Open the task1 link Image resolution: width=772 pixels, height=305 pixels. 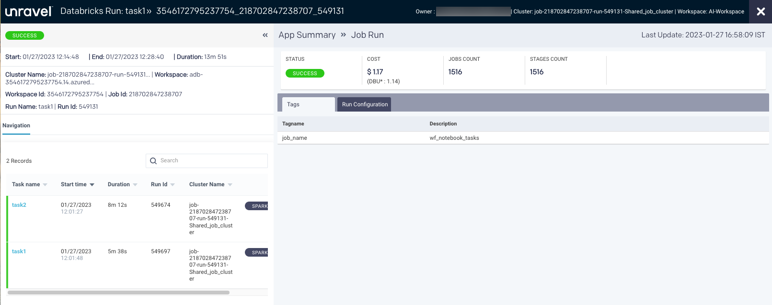(x=19, y=251)
